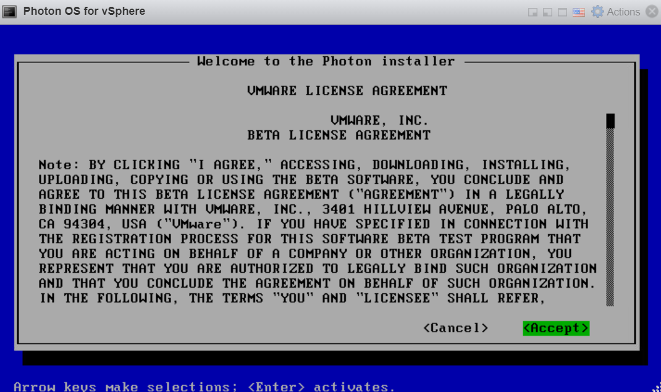The width and height of the screenshot is (661, 392).
Task: Click the Welcome to the Photon installer heading
Action: pos(326,61)
